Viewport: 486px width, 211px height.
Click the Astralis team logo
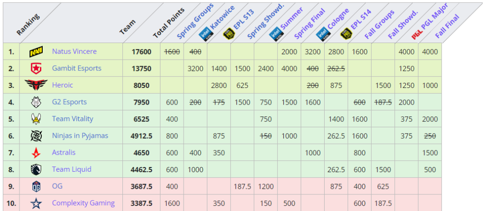[36, 152]
